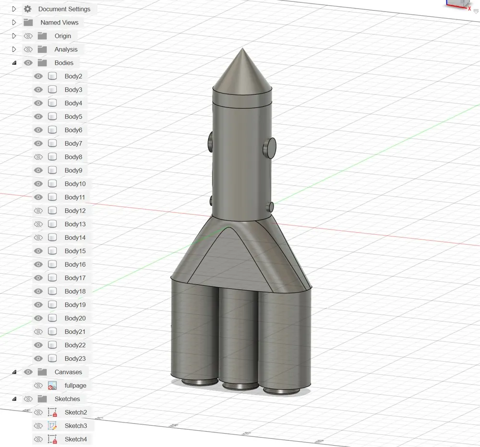Screen dimensions: 480x447
Task: Toggle visibility of Body8
Action: click(38, 156)
